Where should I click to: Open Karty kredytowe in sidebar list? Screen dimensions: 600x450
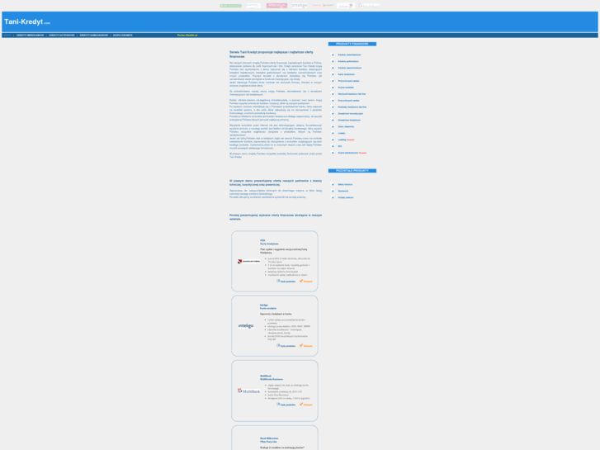tap(347, 74)
